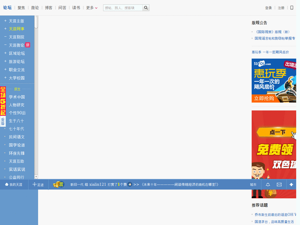The width and height of the screenshot is (300, 225).
Task: Collapse 天涯微论 section
Action: (x=5, y=45)
